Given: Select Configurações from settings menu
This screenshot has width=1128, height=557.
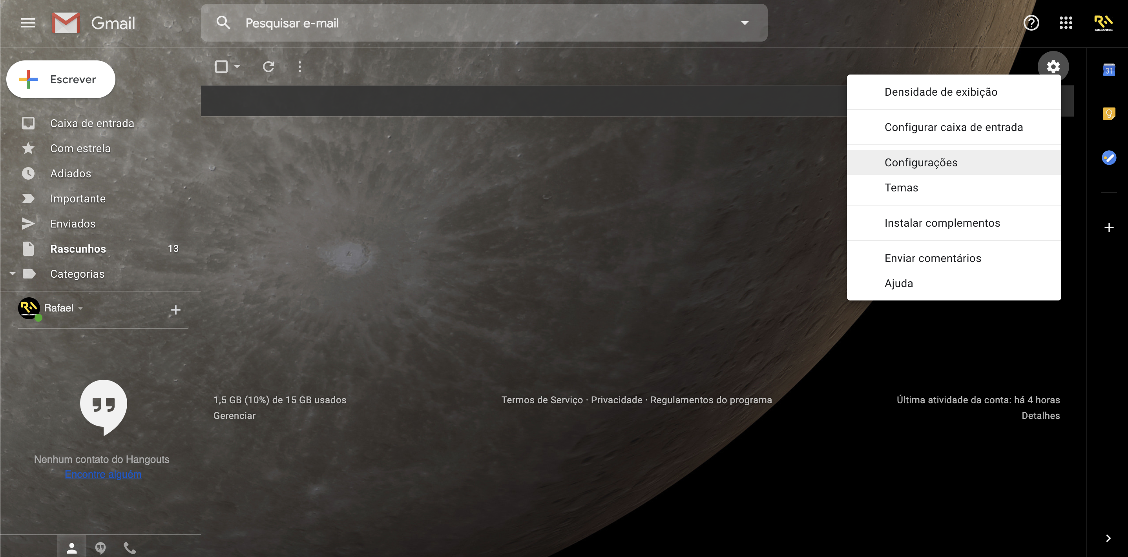Looking at the screenshot, I should pyautogui.click(x=920, y=162).
